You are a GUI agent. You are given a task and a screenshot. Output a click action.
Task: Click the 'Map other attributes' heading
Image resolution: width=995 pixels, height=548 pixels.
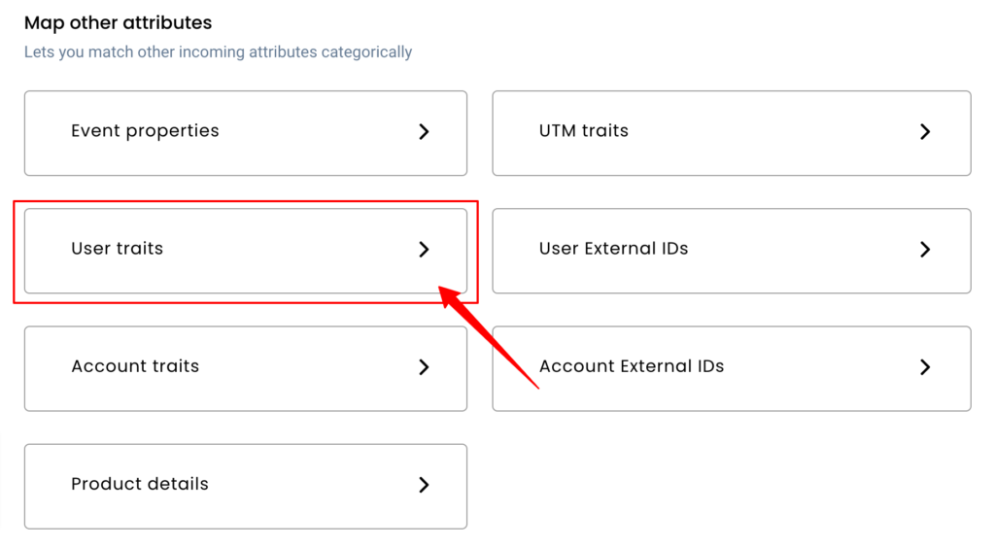(x=118, y=23)
